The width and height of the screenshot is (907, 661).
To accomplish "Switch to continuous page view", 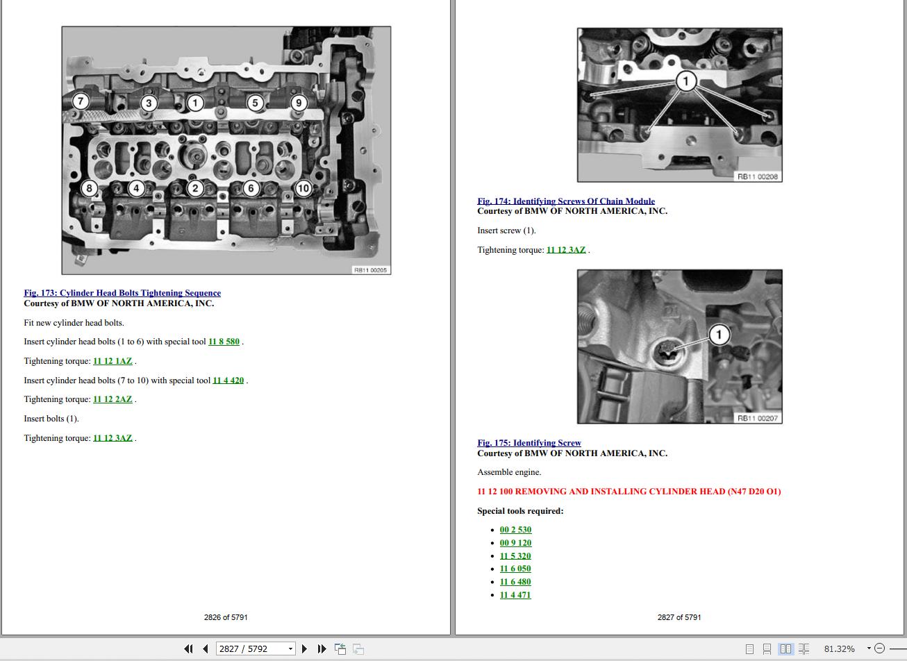I will tap(767, 649).
